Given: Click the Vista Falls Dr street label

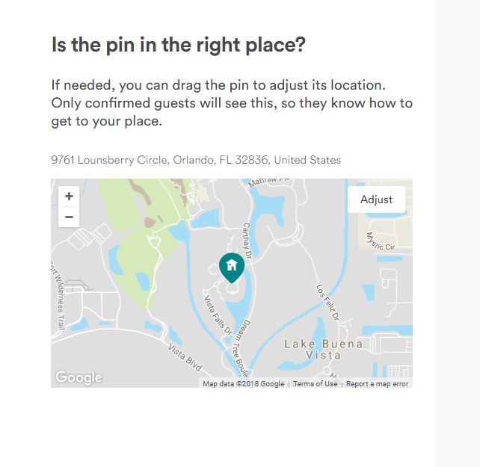Looking at the screenshot, I should point(218,315).
